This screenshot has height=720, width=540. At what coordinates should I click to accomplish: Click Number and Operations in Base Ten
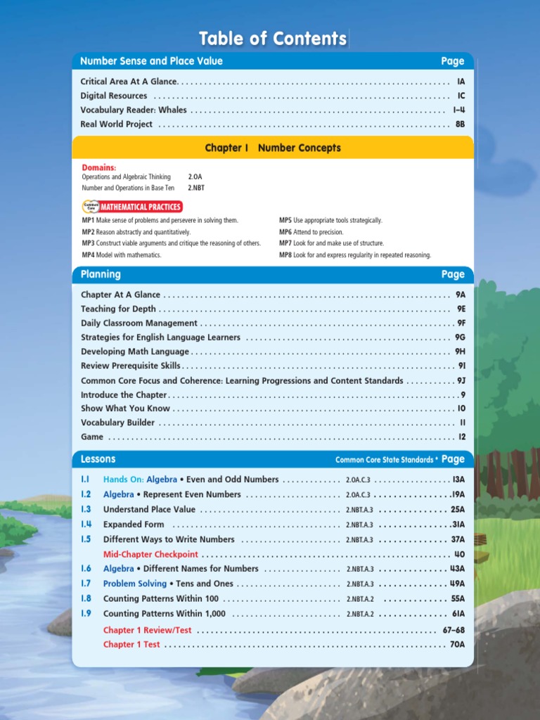(x=128, y=188)
